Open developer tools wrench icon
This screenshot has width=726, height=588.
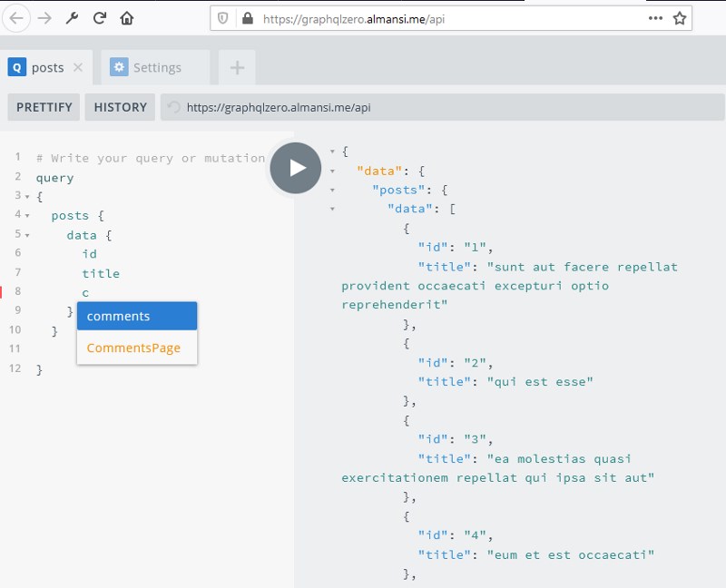(x=73, y=18)
